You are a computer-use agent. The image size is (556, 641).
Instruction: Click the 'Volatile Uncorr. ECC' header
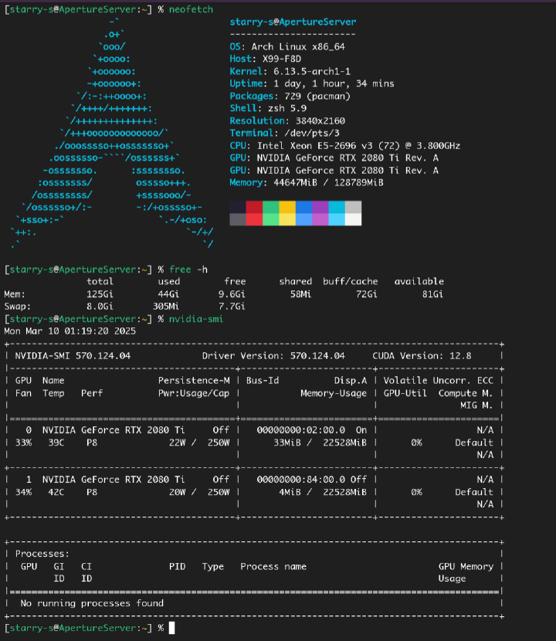coord(439,381)
